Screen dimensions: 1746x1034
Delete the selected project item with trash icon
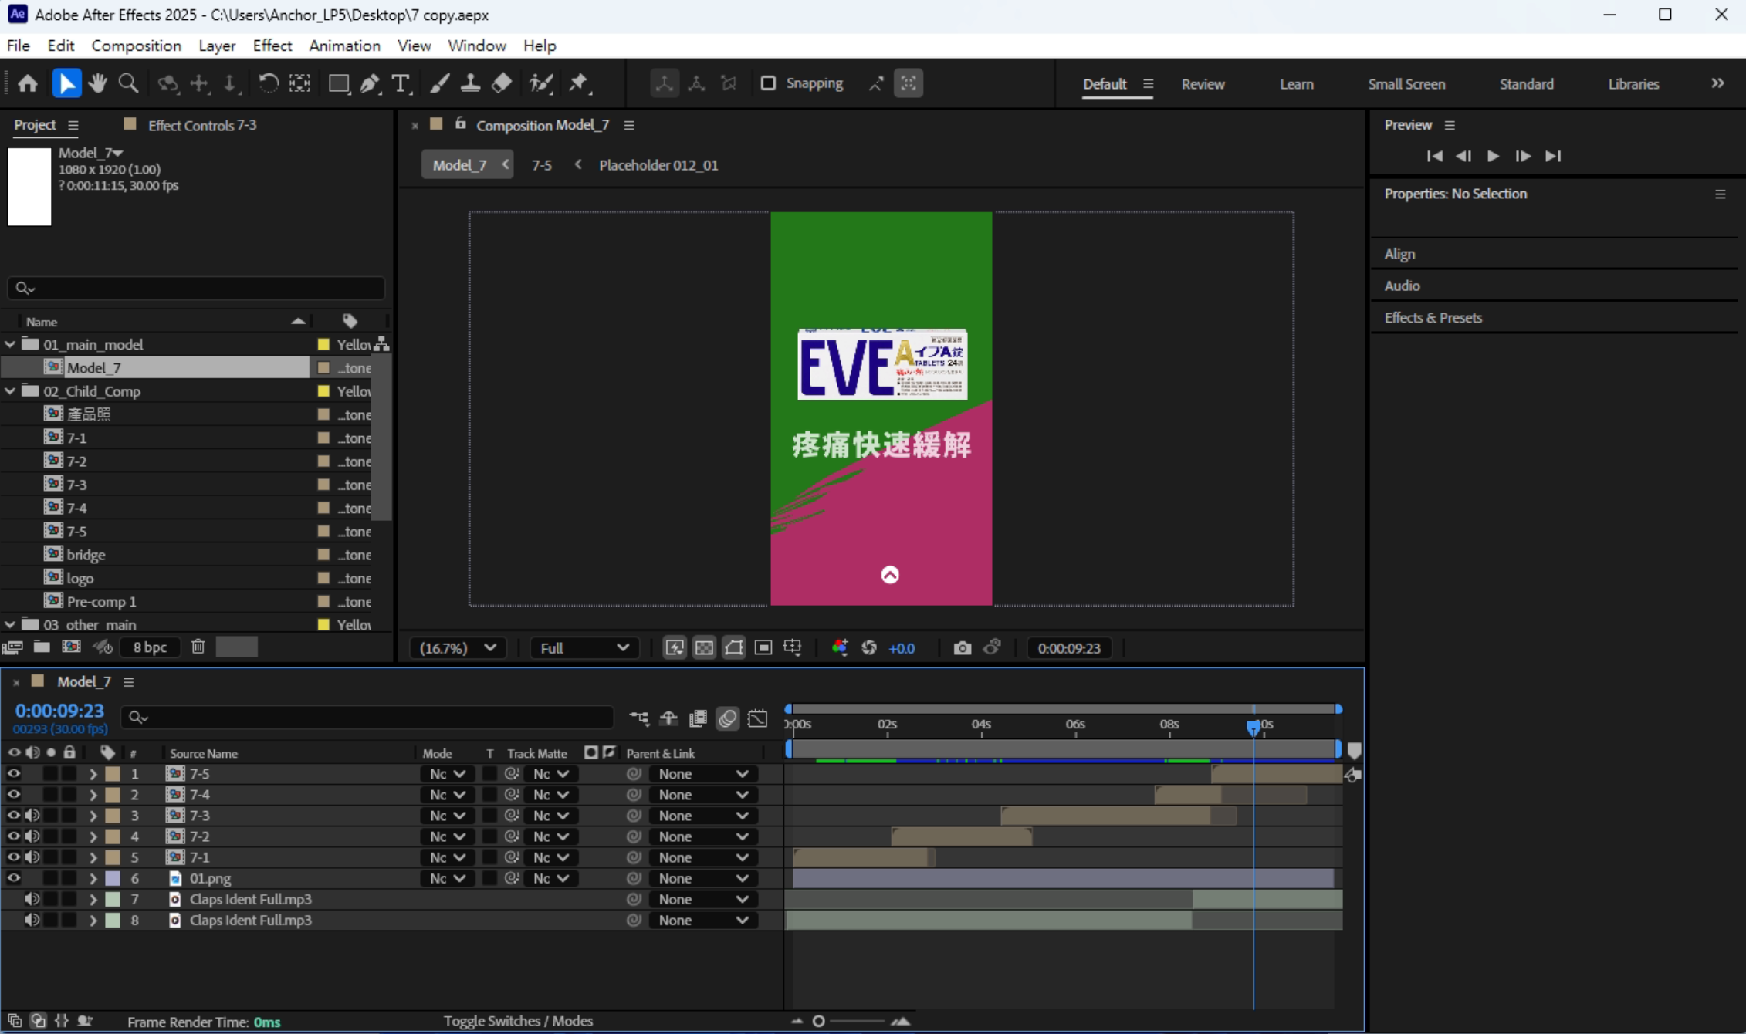coord(198,647)
